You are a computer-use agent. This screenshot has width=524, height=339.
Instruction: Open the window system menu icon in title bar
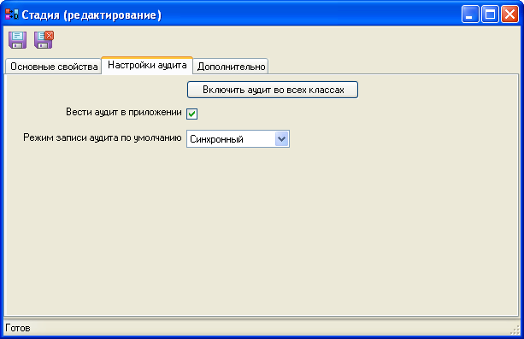click(x=12, y=15)
